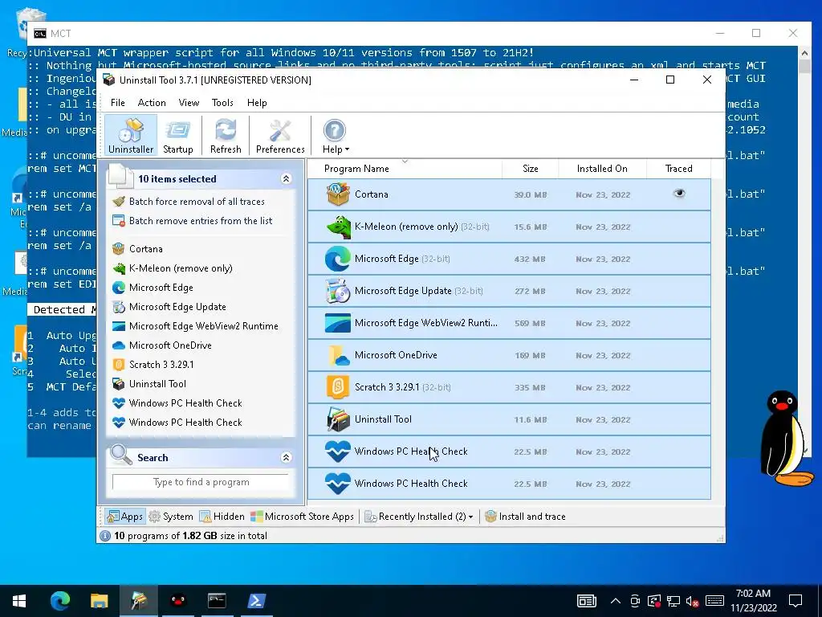822x617 pixels.
Task: Select Uninstall Tool in the sidebar list
Action: point(157,384)
